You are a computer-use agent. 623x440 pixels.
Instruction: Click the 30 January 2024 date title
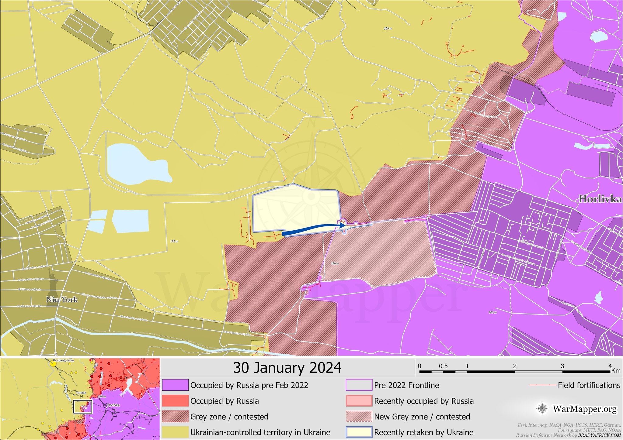click(287, 368)
